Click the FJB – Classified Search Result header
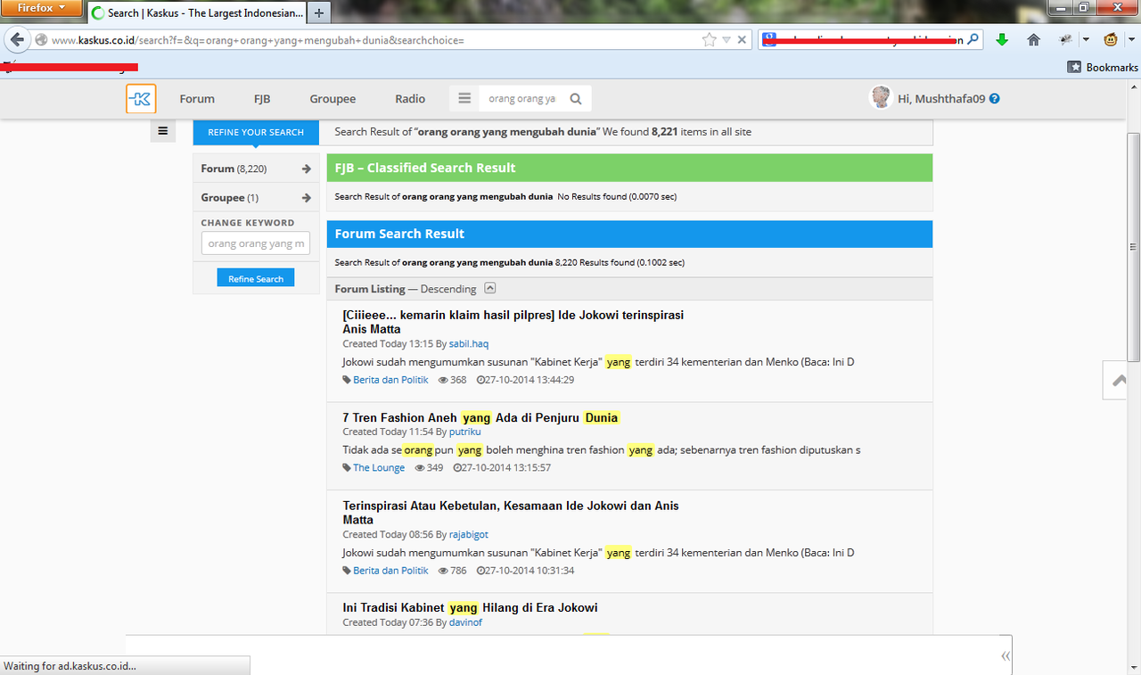 629,168
